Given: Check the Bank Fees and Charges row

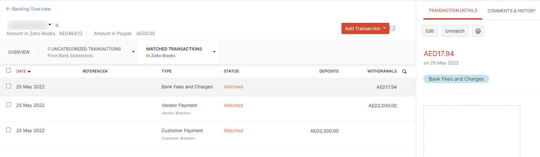Looking at the screenshot, I should coord(9,86).
